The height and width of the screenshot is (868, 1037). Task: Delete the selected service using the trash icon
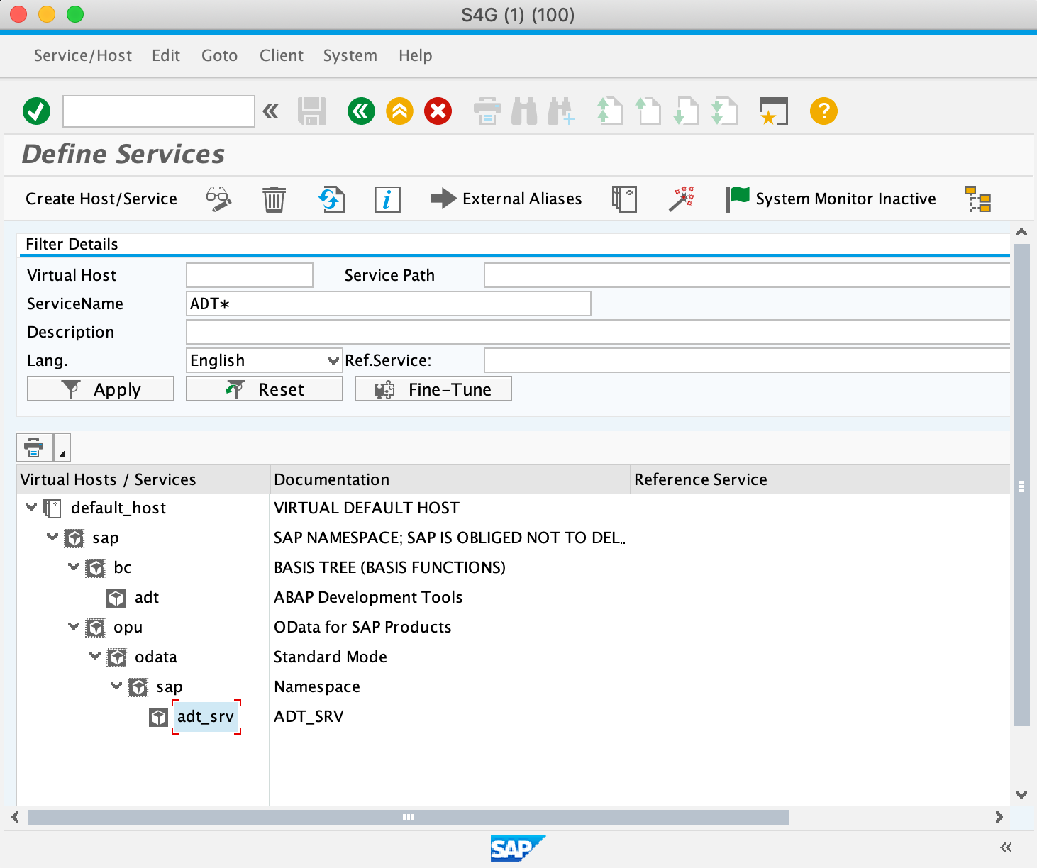pos(274,199)
